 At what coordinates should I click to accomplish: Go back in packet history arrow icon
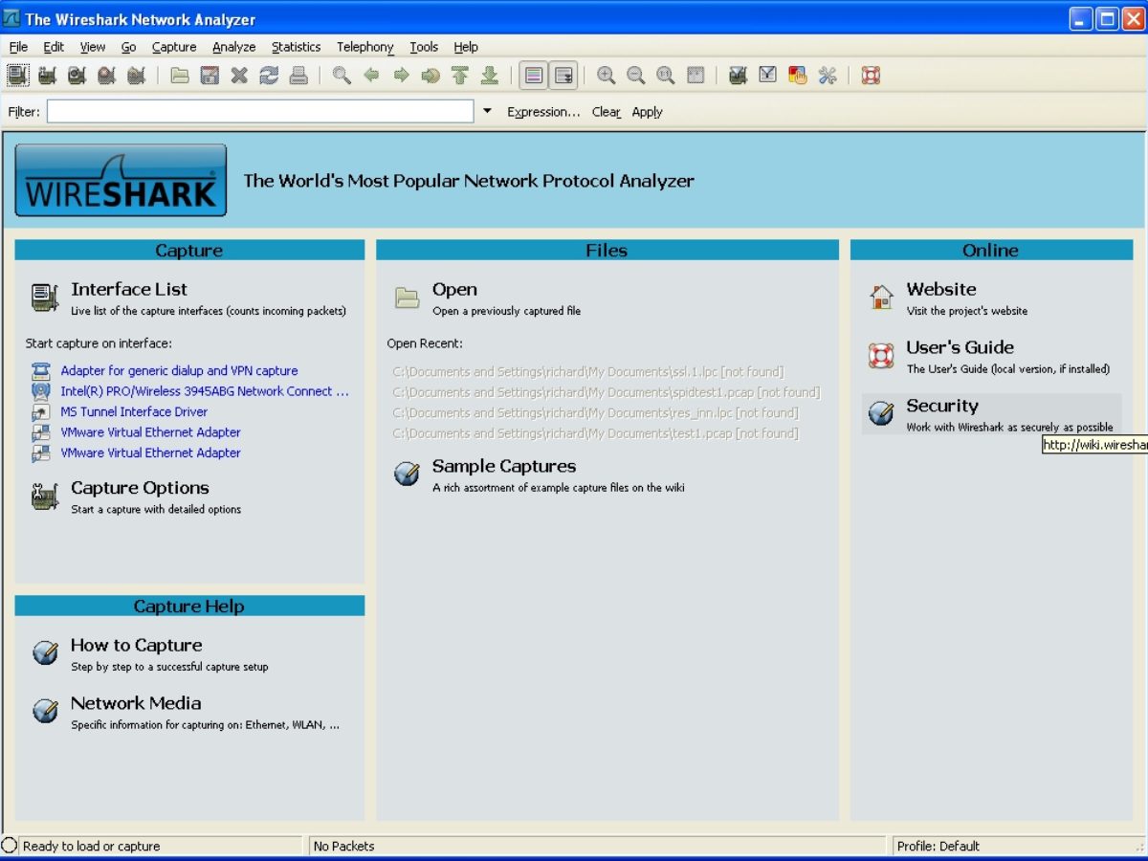click(x=371, y=76)
